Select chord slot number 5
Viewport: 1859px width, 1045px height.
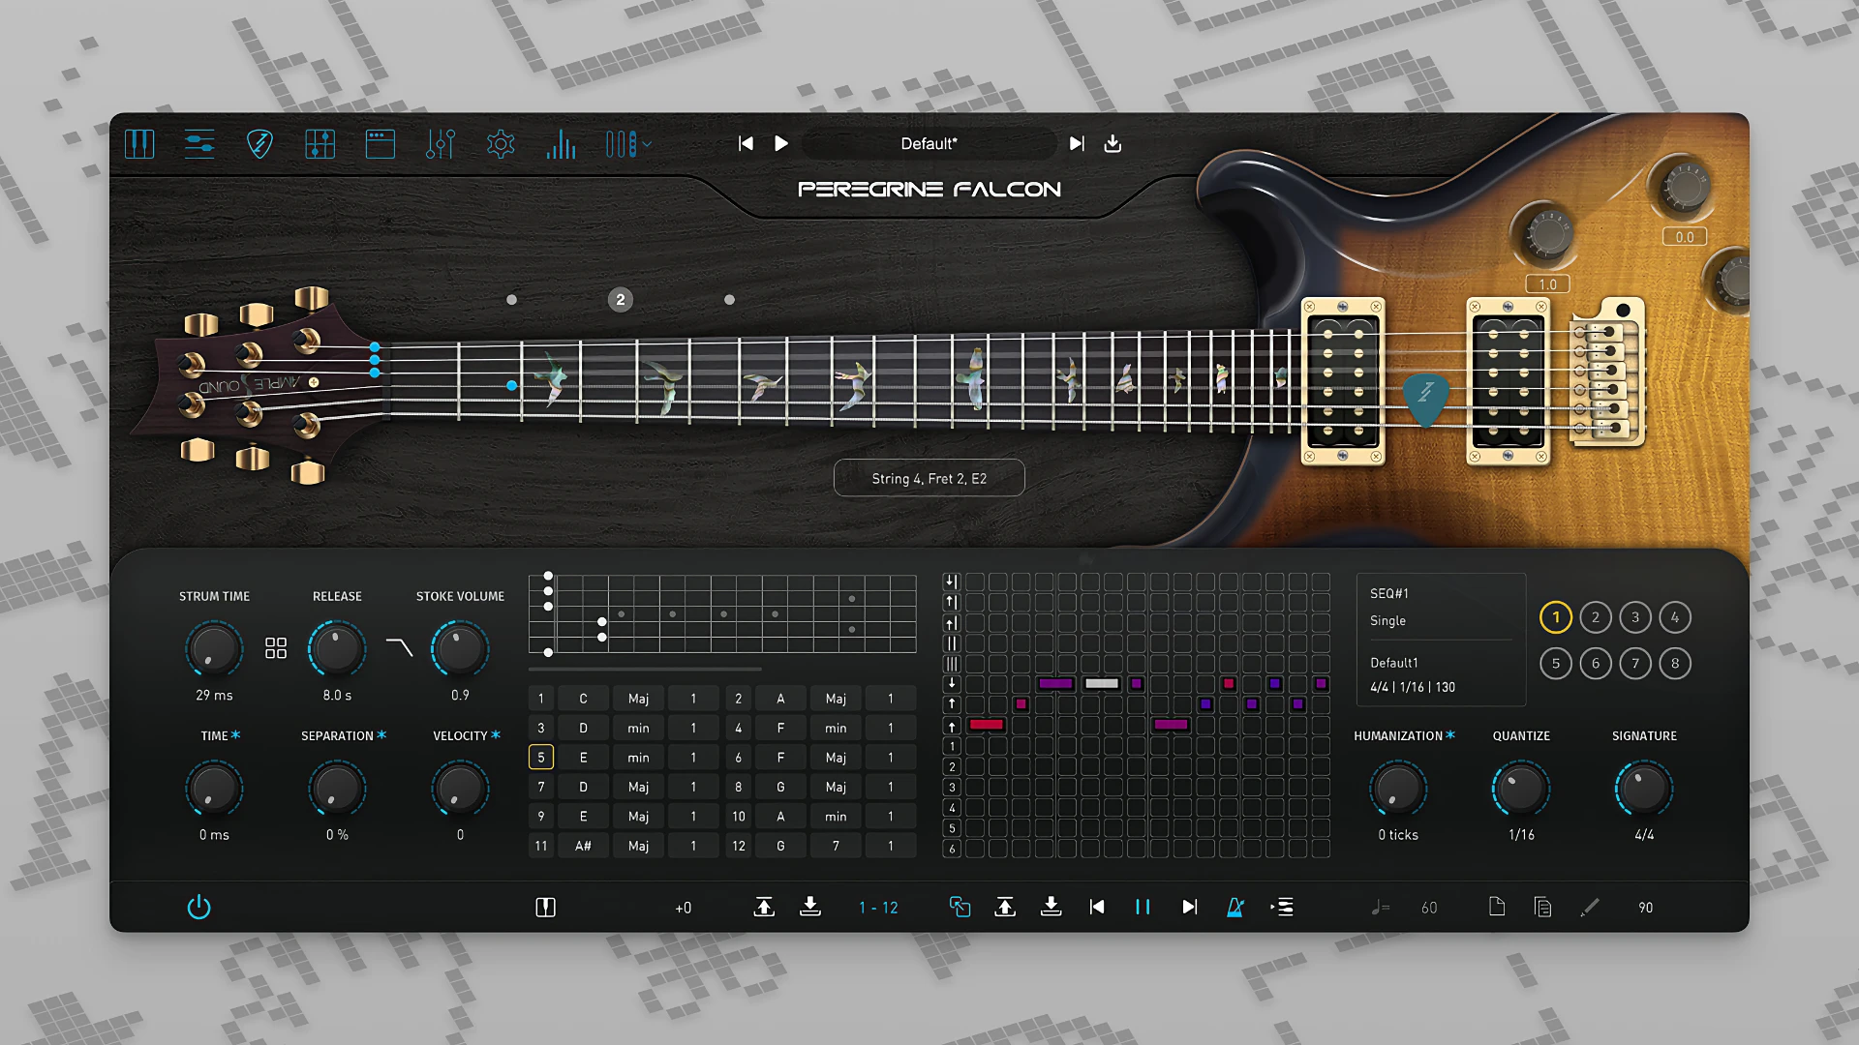541,758
